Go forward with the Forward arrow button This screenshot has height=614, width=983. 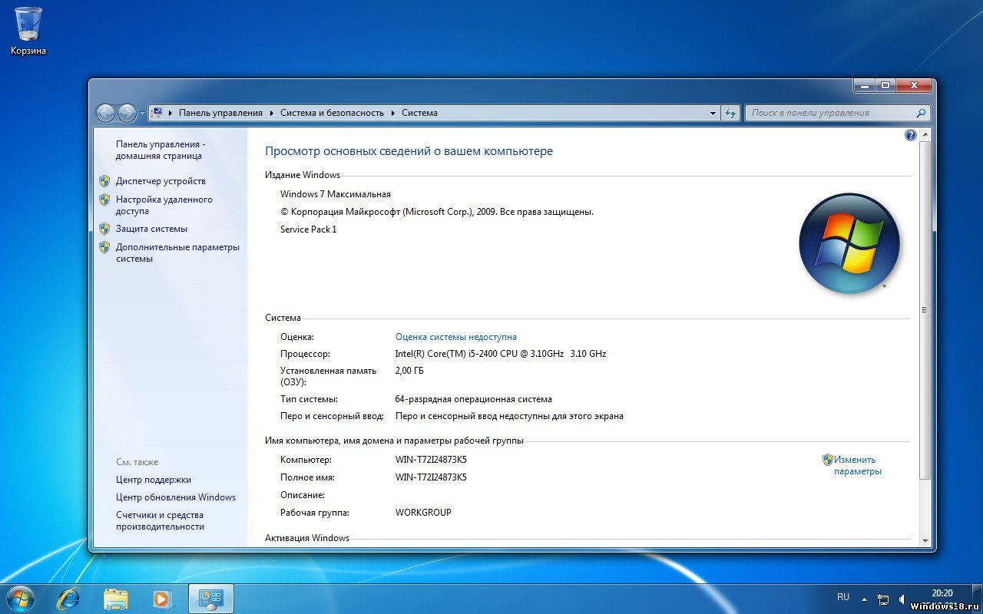coord(127,113)
